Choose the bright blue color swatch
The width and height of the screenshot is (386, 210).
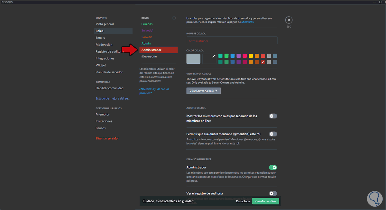click(233, 56)
